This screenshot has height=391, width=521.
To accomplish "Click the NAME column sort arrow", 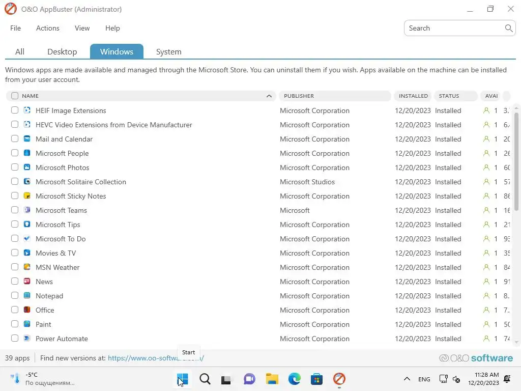I will (x=269, y=96).
